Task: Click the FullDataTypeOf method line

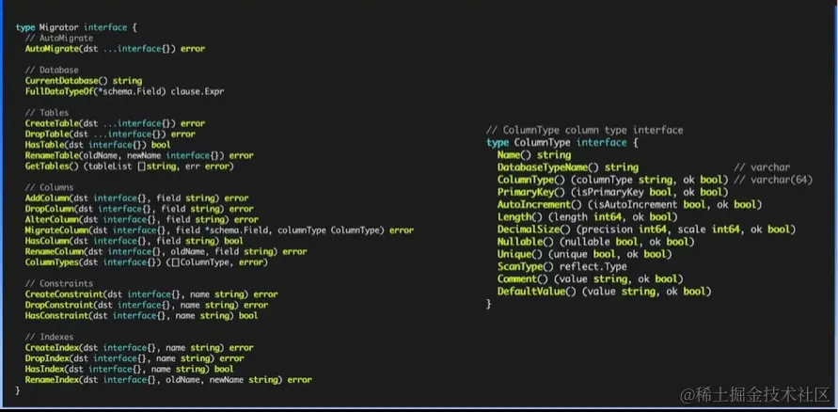Action: click(x=124, y=91)
